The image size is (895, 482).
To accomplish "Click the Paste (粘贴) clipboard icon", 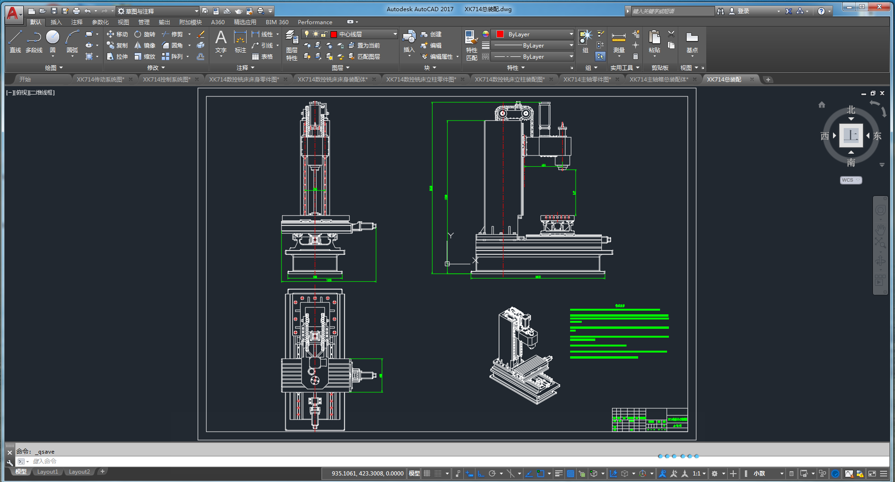I will click(x=654, y=42).
